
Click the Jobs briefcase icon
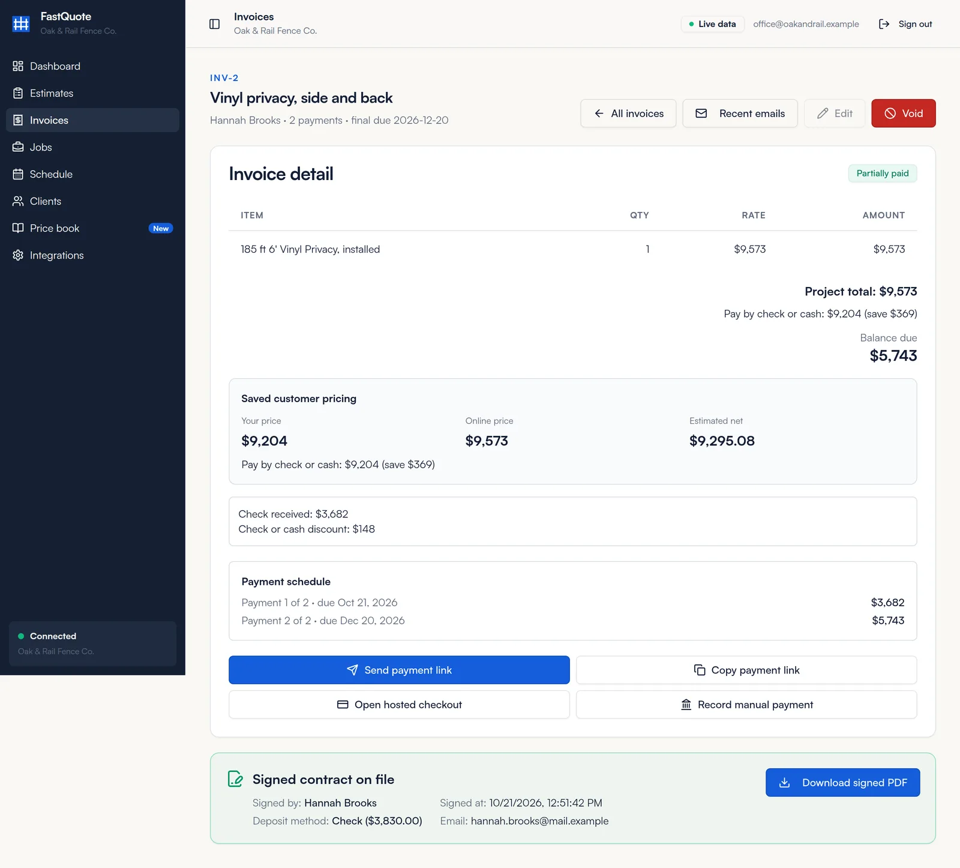click(18, 147)
